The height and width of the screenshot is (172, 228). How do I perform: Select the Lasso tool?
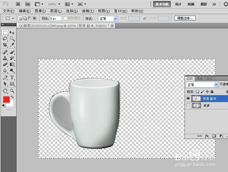click(x=5, y=39)
